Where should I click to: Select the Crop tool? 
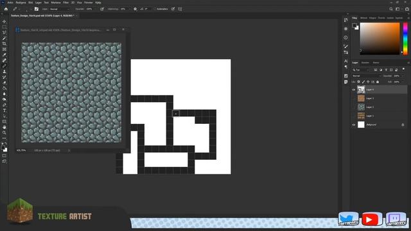4,44
